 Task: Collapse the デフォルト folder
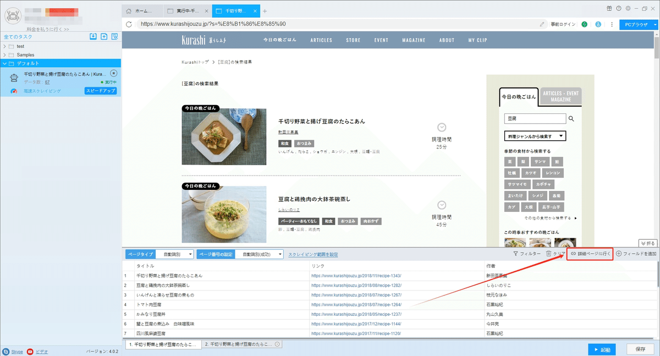5,63
